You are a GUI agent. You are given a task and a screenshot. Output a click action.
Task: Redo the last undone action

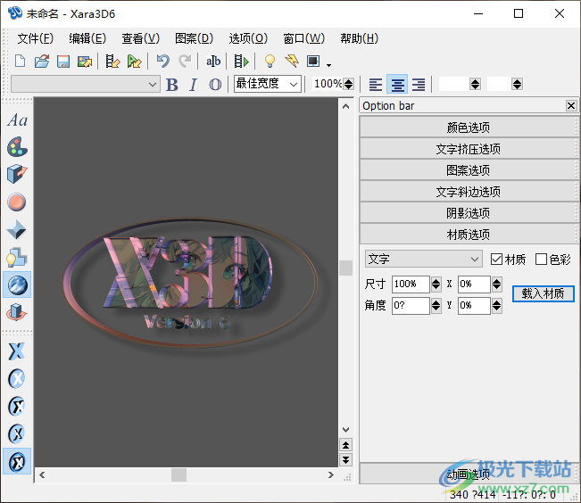pyautogui.click(x=185, y=62)
